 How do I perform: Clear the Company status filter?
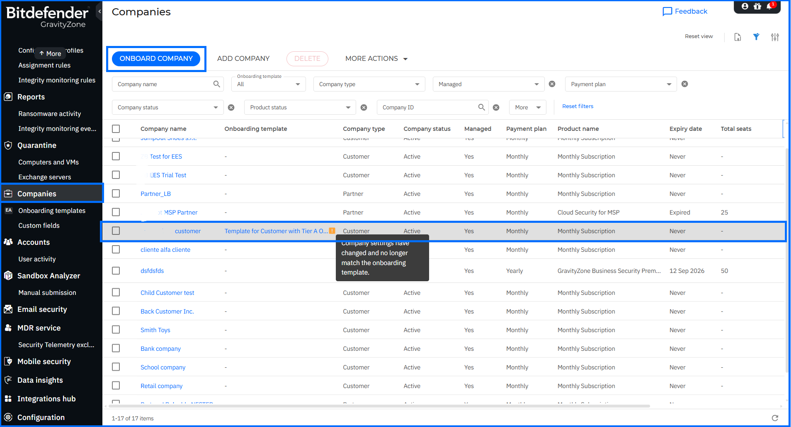pyautogui.click(x=231, y=107)
